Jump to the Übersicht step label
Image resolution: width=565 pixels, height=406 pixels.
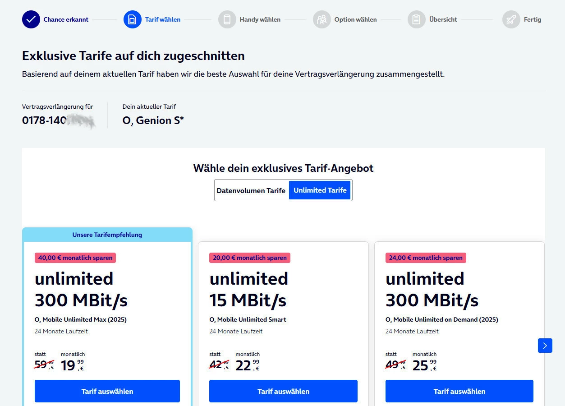click(x=443, y=19)
